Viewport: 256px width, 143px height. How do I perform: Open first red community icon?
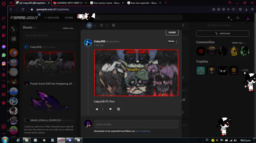coord(201,51)
